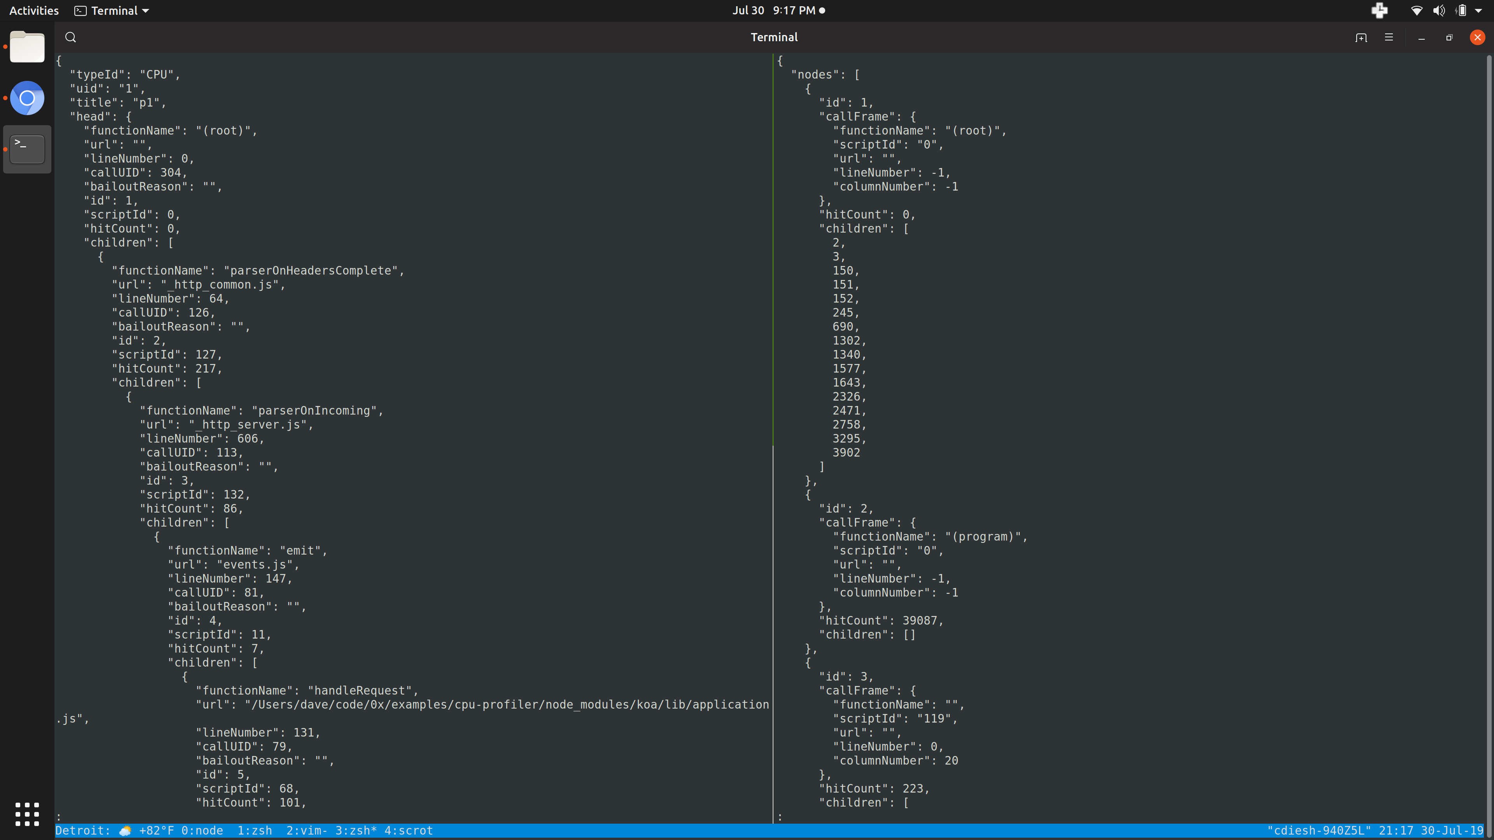
Task: Mute audio via the speaker icon
Action: pos(1439,10)
